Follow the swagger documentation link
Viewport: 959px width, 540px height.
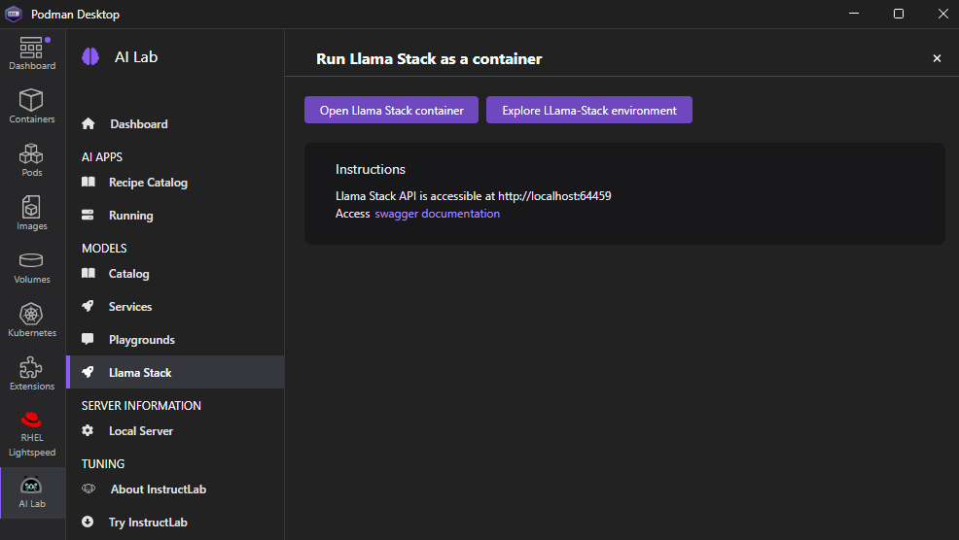437,214
